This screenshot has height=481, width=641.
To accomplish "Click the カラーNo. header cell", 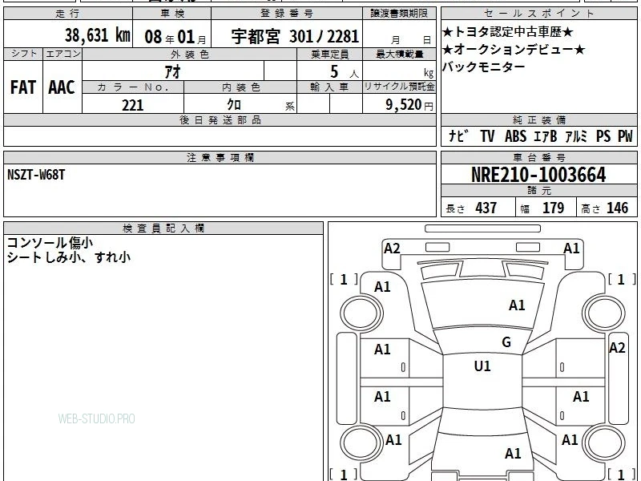I will (133, 87).
